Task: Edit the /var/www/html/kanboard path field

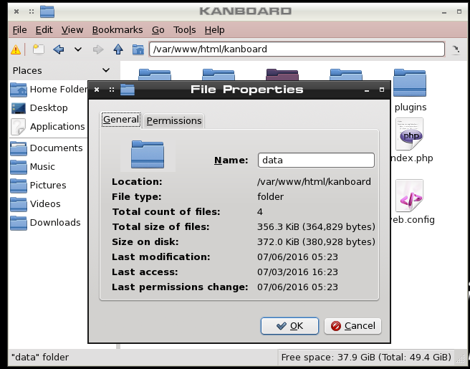Action: [x=297, y=49]
